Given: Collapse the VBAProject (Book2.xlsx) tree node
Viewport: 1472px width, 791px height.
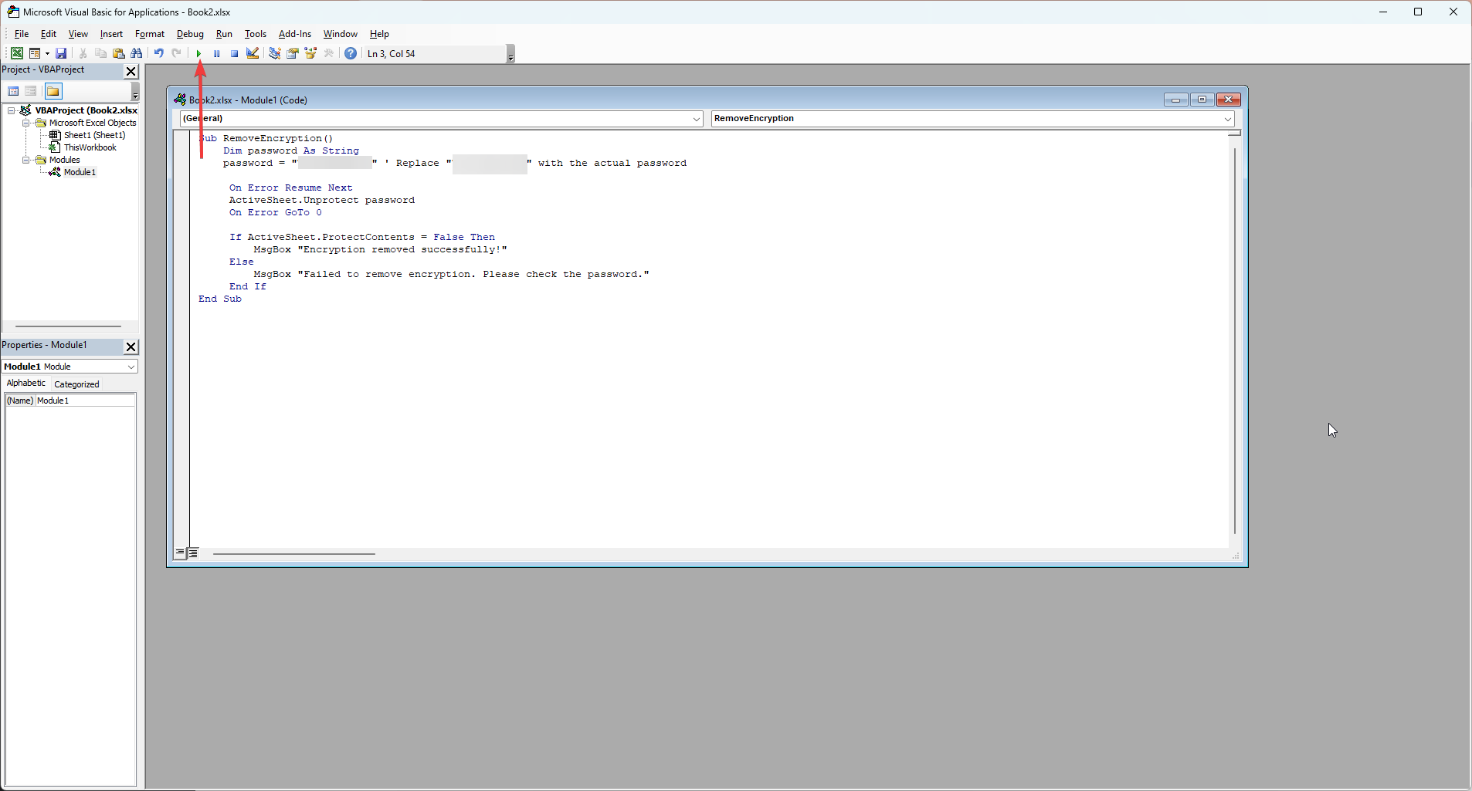Looking at the screenshot, I should point(12,110).
